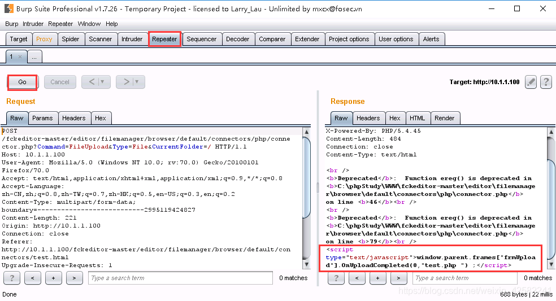Maximize the Burp Suite window
The width and height of the screenshot is (556, 301).
point(517,8)
